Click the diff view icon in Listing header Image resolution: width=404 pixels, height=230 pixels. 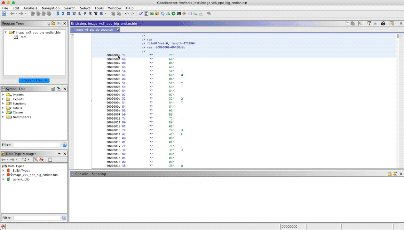375,24
